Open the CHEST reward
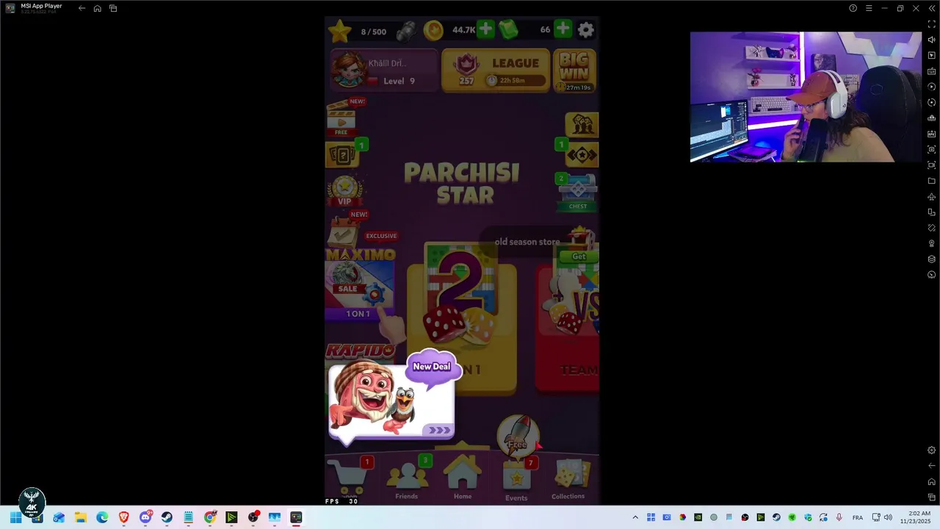This screenshot has width=940, height=529. click(x=578, y=192)
